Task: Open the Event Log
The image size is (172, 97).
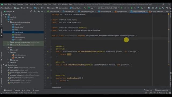Action: pos(148,90)
